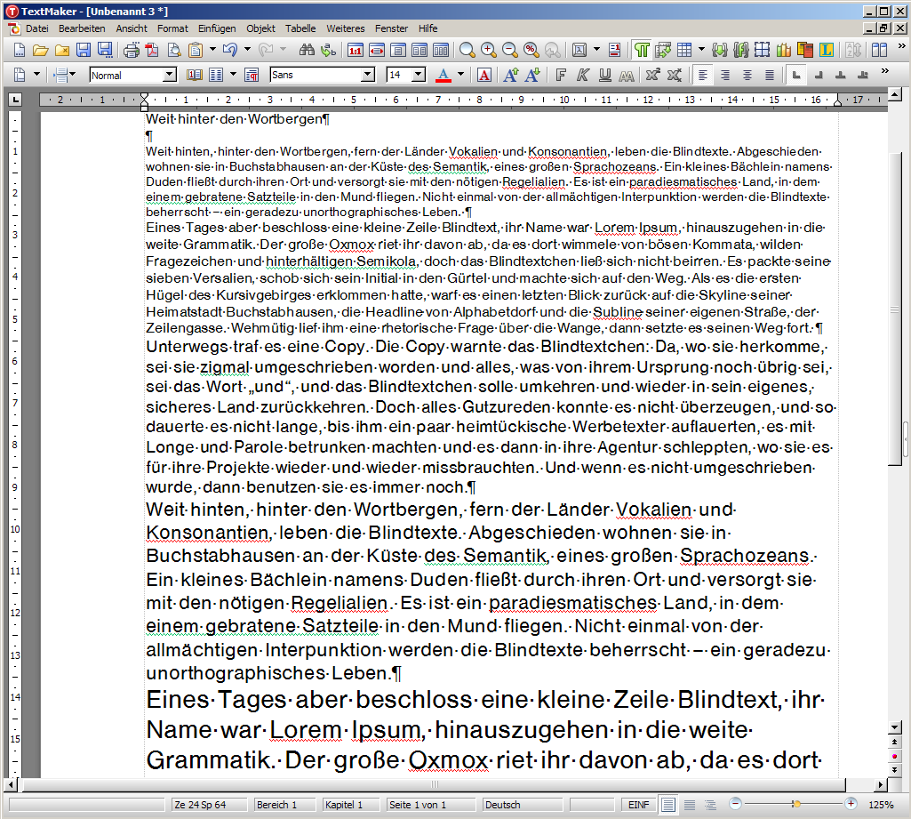Decrease font size with A-down icon

pyautogui.click(x=532, y=75)
